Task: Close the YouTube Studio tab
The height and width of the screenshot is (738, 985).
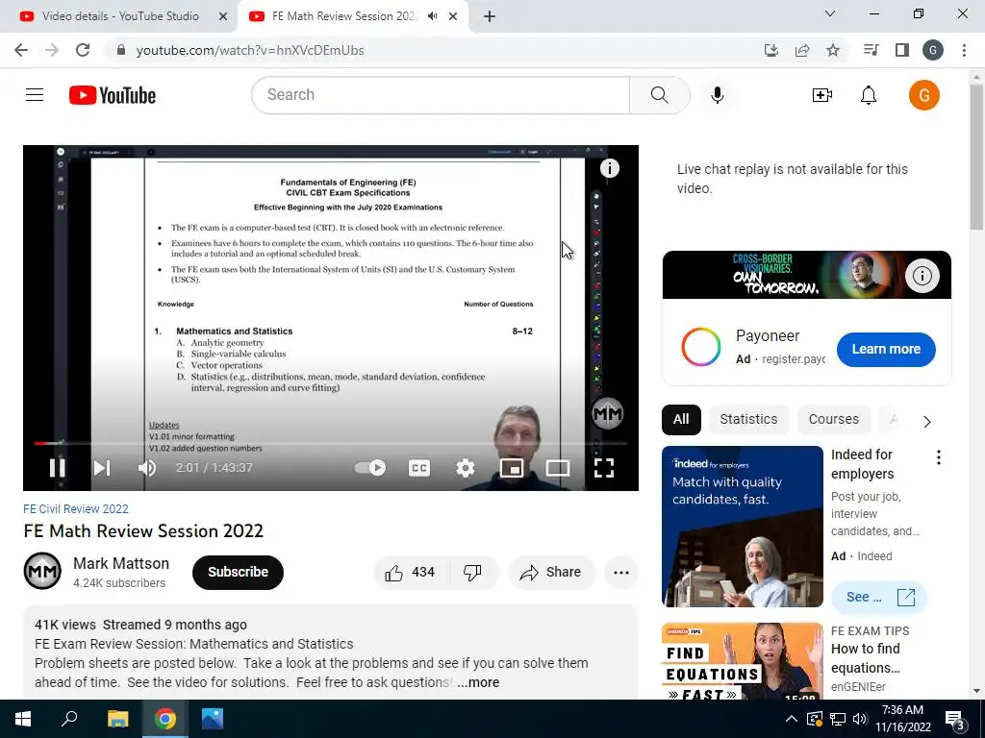Action: (222, 16)
